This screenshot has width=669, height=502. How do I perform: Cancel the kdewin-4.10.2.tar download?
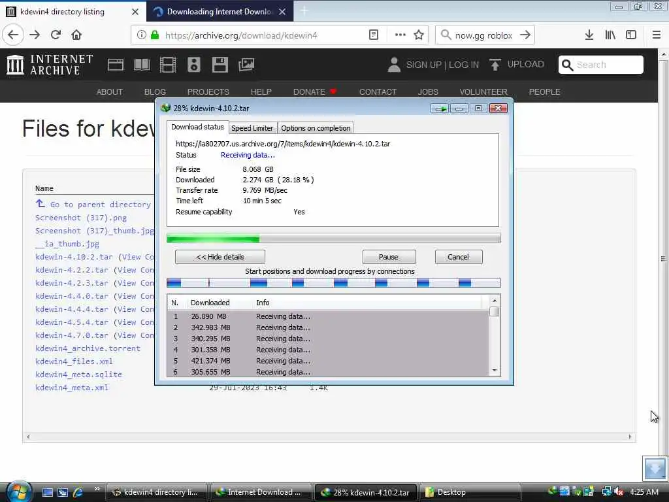(x=458, y=257)
